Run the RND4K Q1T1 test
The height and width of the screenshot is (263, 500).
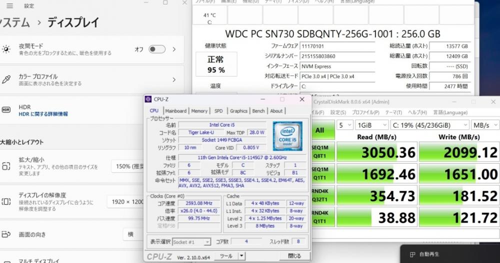(323, 217)
